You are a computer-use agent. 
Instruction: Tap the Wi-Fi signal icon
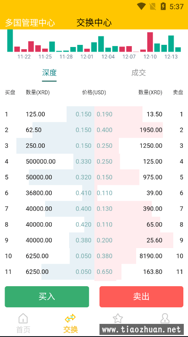[x=141, y=6]
